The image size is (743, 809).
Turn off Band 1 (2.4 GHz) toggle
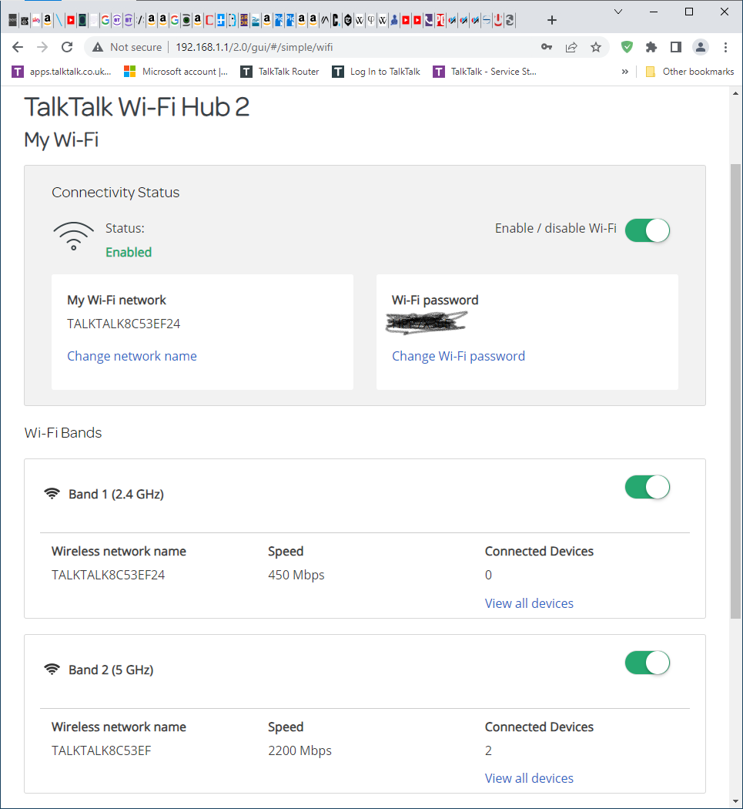647,487
